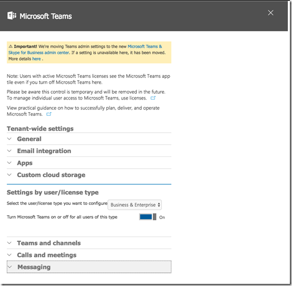292x286 pixels.
Task: Click the warning icon in Important banner
Action: [11, 46]
